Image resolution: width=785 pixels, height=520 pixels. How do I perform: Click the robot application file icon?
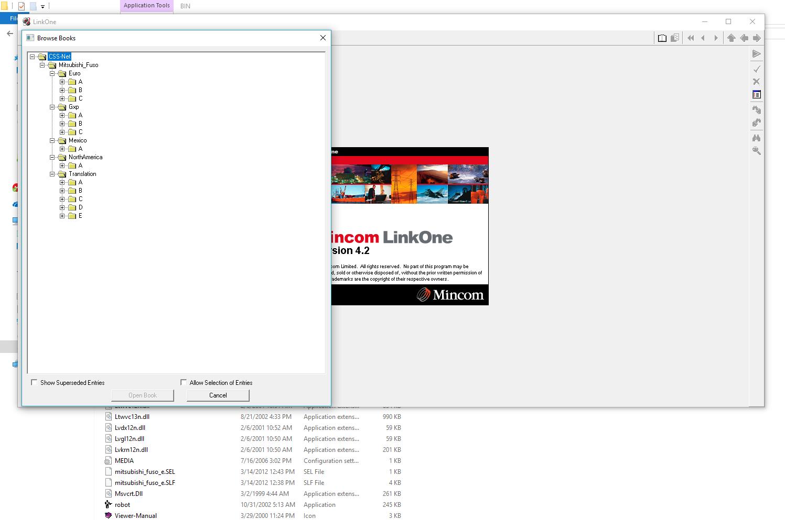click(108, 505)
